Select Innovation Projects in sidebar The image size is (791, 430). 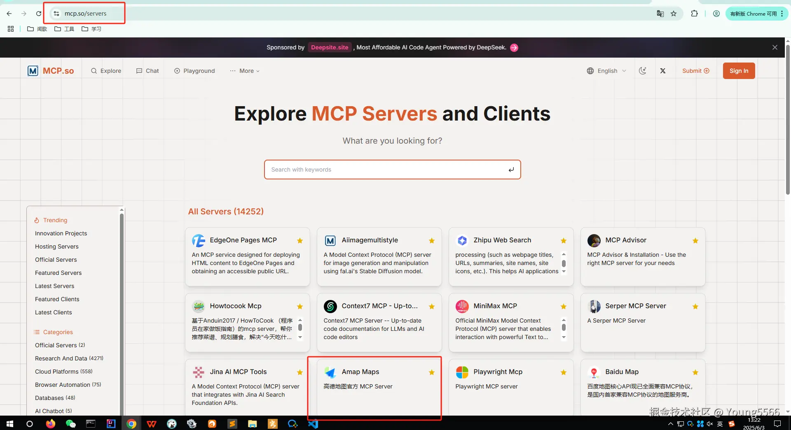point(61,233)
